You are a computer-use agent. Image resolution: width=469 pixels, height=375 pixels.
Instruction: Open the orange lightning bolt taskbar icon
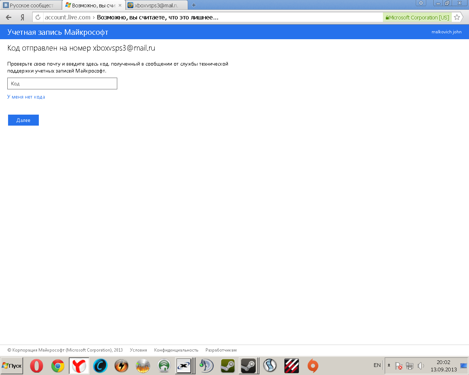(x=122, y=365)
